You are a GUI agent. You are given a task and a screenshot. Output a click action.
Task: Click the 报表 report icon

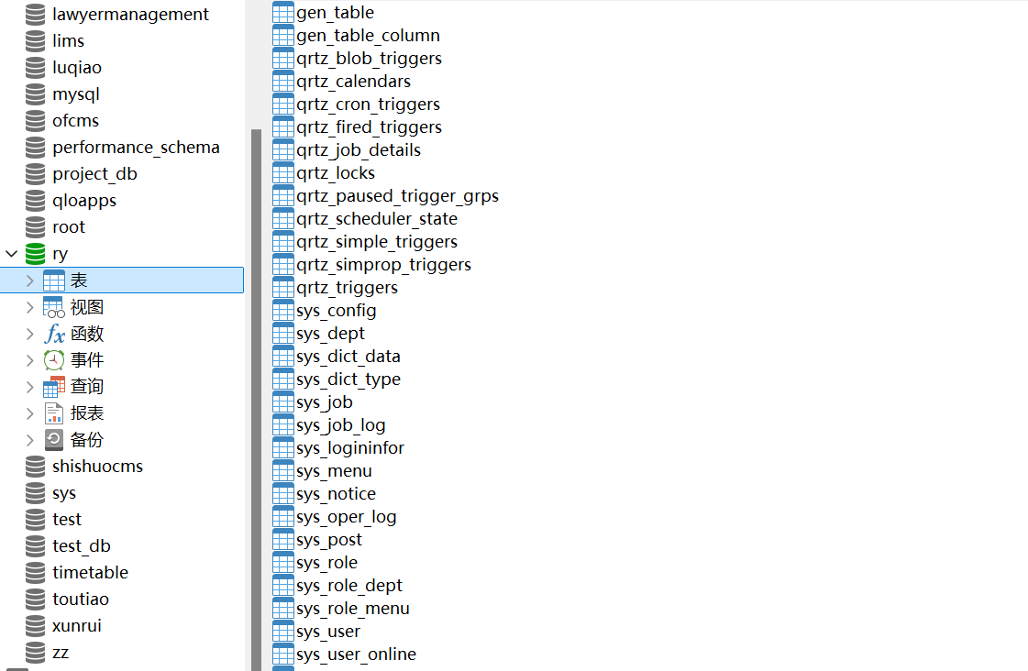54,413
